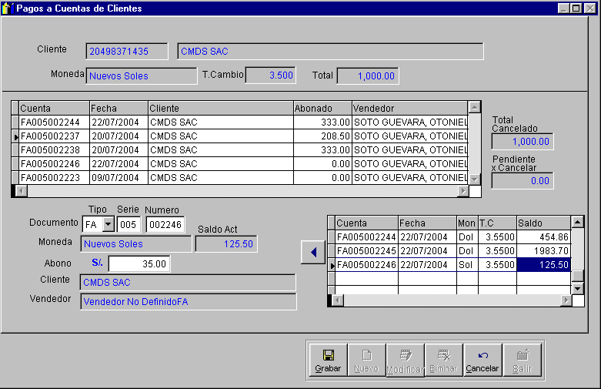
Task: Click the Cuenta column header in upper grid
Action: point(54,108)
